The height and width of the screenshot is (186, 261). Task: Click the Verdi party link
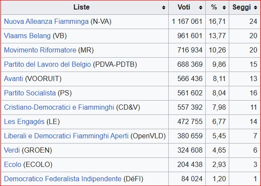click(x=12, y=150)
